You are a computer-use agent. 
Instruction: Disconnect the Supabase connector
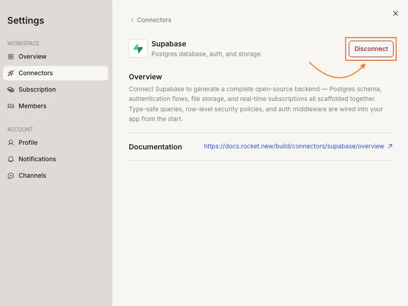click(x=371, y=49)
